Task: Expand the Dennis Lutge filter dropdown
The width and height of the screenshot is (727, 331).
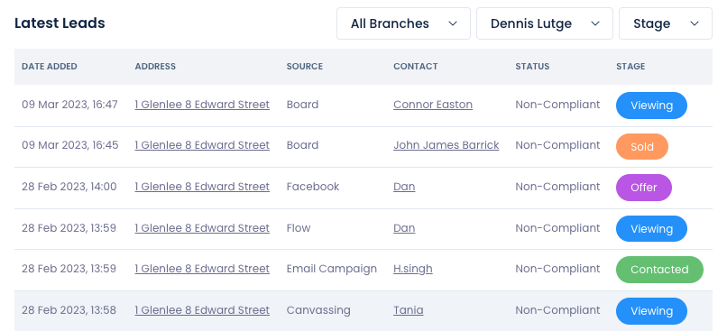Action: coord(545,23)
